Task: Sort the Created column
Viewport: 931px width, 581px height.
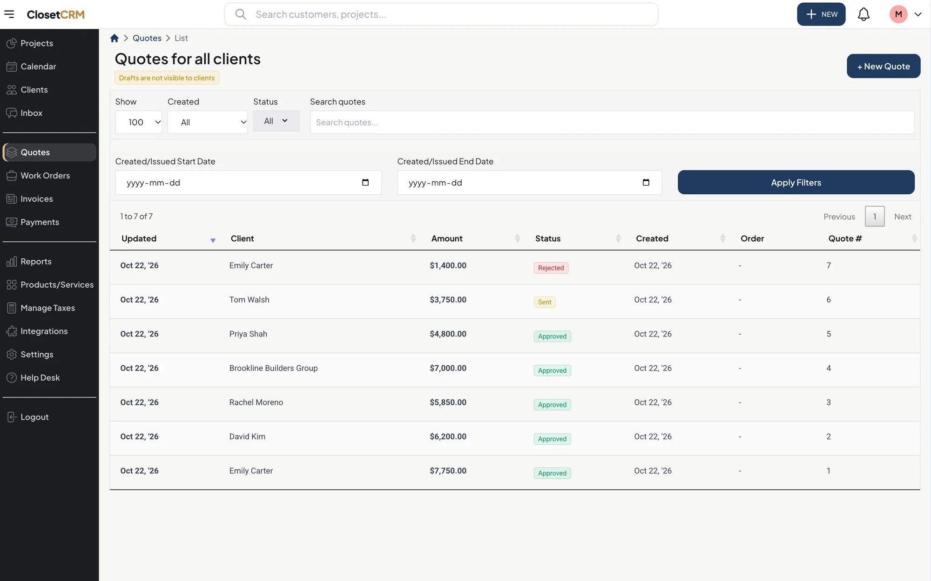Action: (722, 238)
